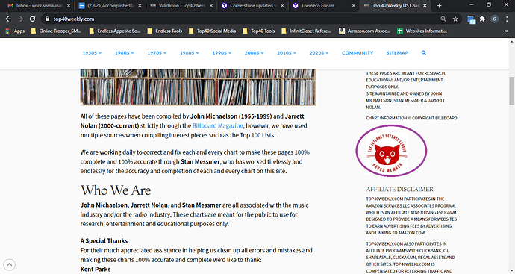The height and width of the screenshot is (274, 515).
Task: Expand the 2010s dropdown menu
Action: coord(287,52)
